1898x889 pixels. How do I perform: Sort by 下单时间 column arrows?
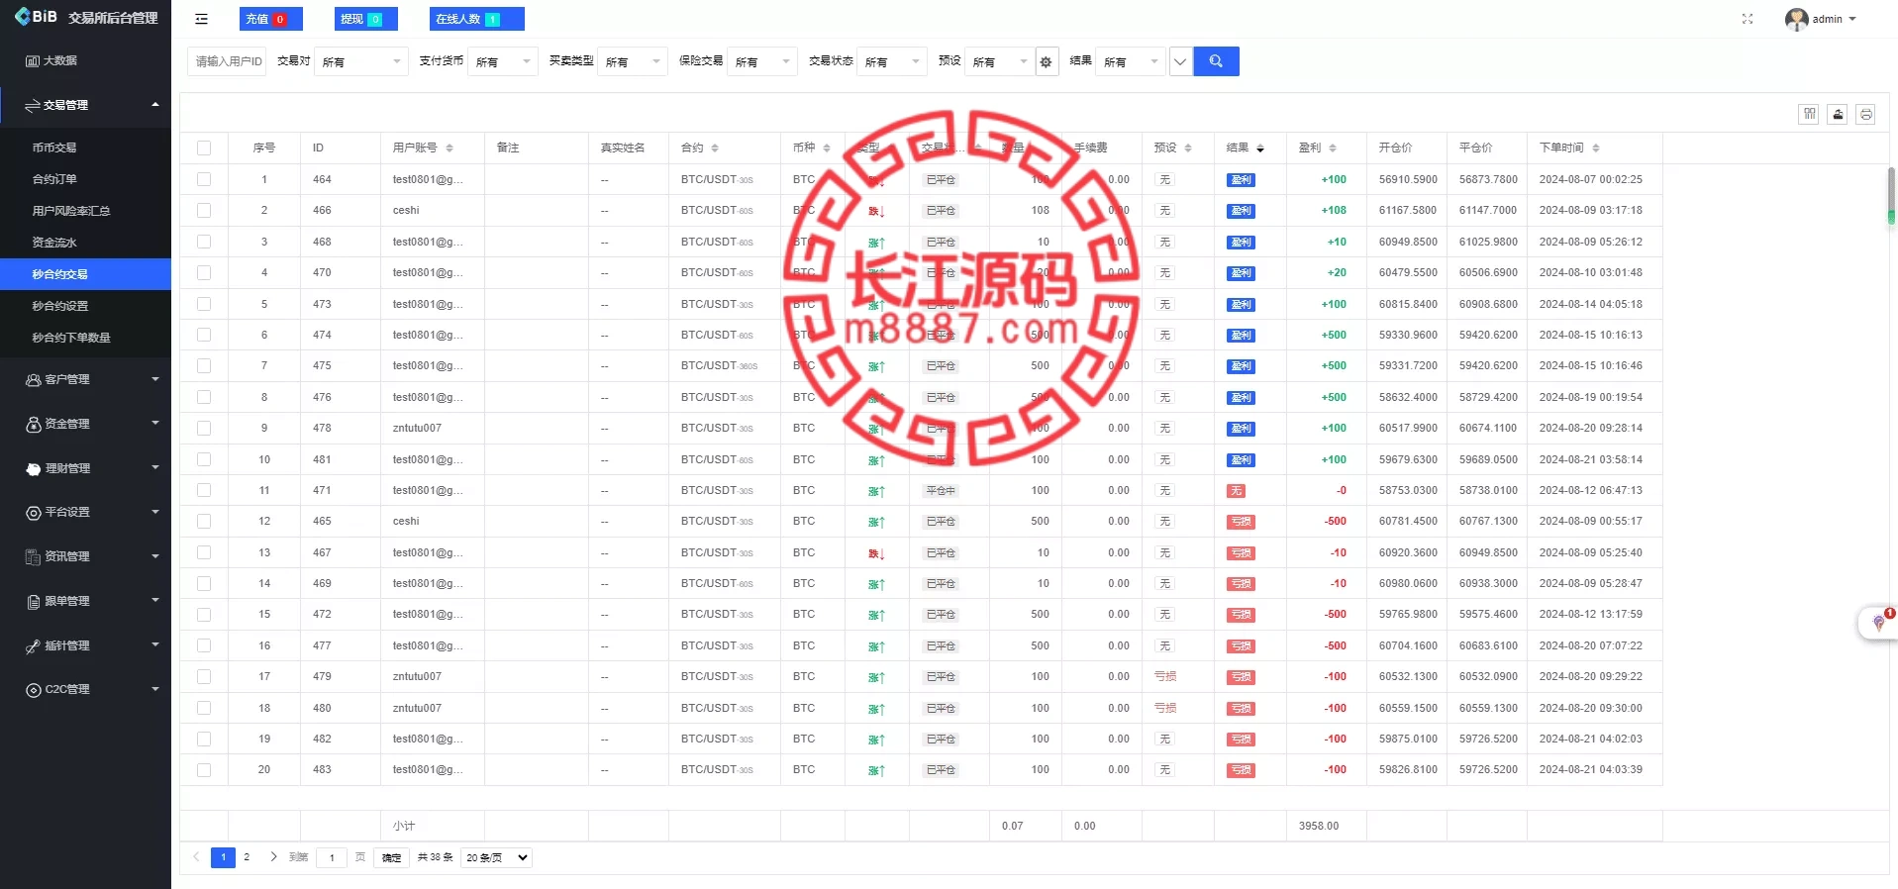point(1596,148)
